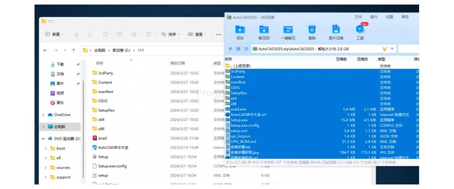Screen dimensions: 454x189
Task: Click the Cut scissors icon in File Explorer
Action: pos(77,34)
